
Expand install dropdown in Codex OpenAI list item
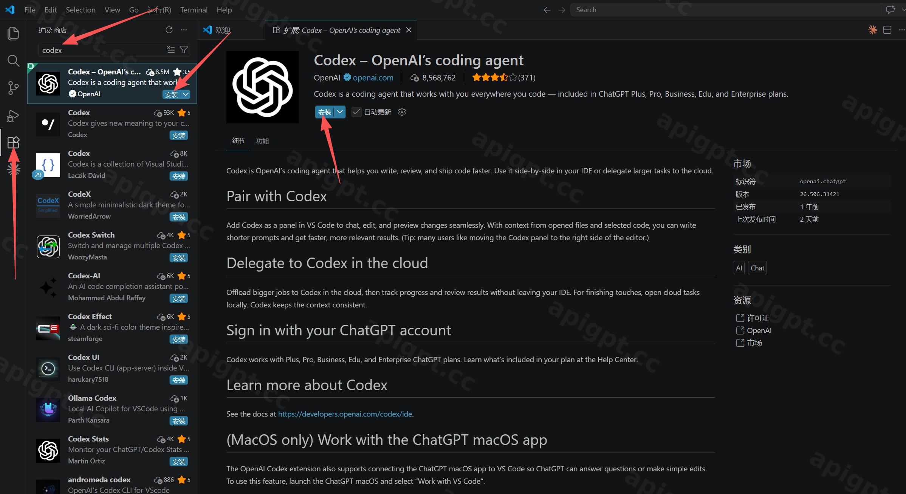pyautogui.click(x=186, y=94)
